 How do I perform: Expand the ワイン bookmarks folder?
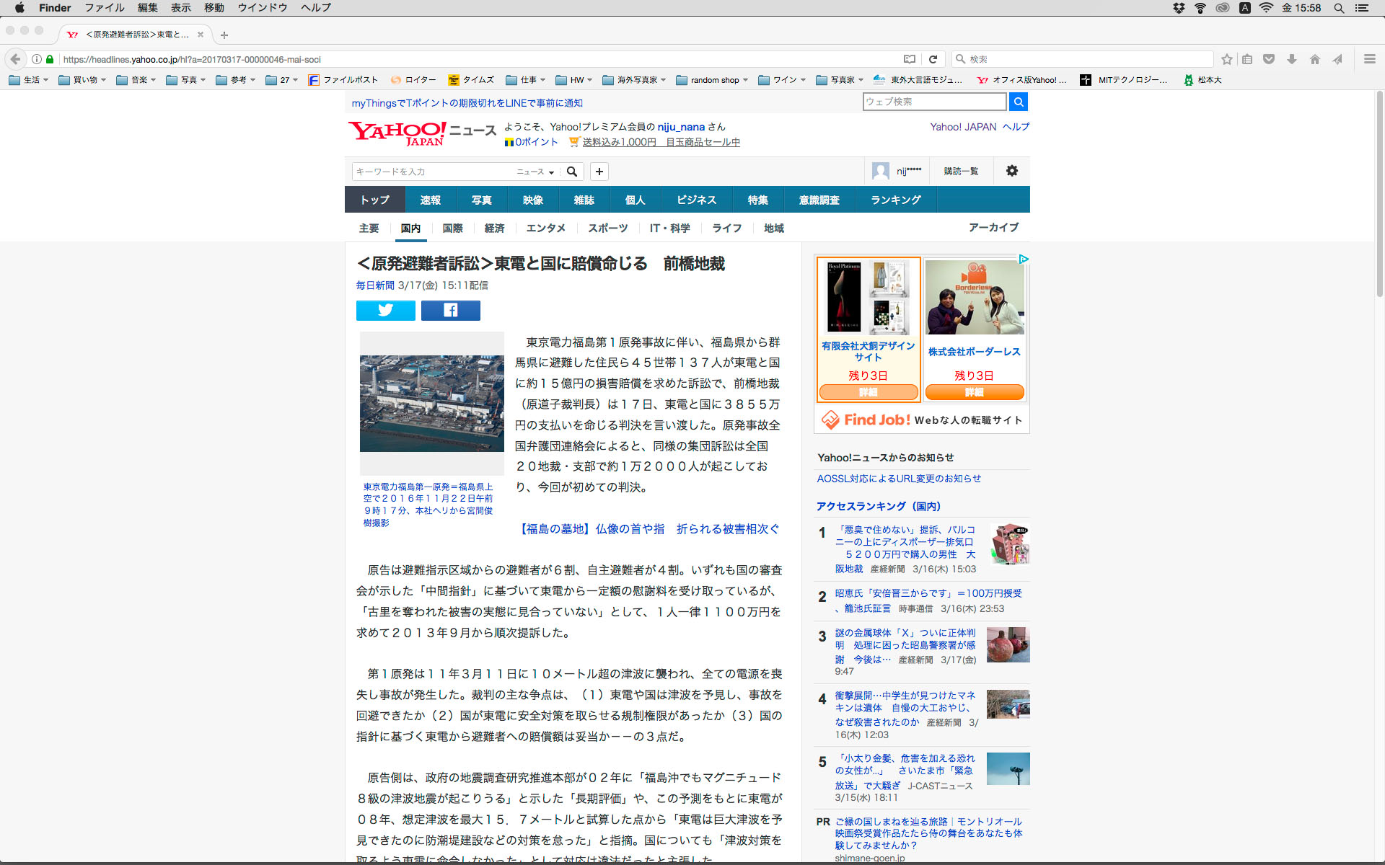tap(782, 80)
